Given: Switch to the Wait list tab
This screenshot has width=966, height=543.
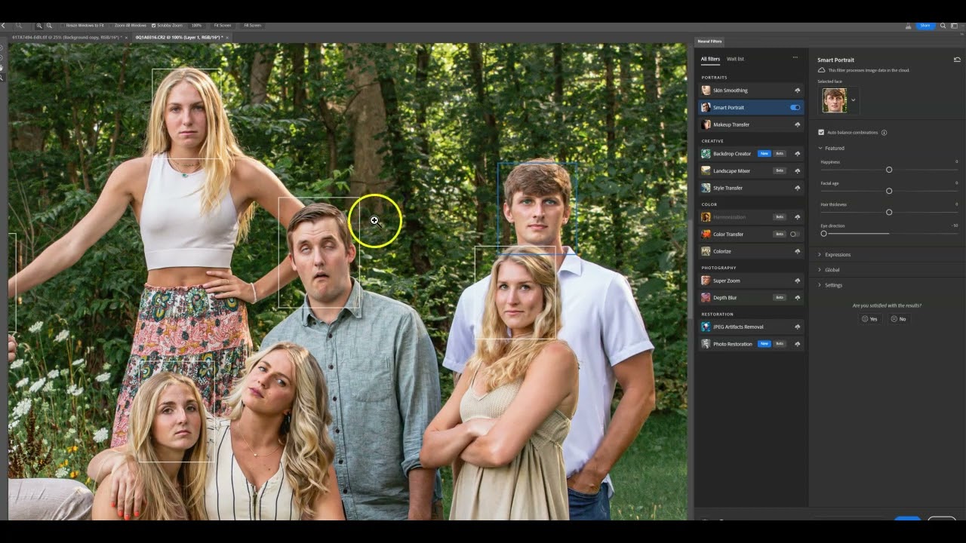Looking at the screenshot, I should [735, 59].
